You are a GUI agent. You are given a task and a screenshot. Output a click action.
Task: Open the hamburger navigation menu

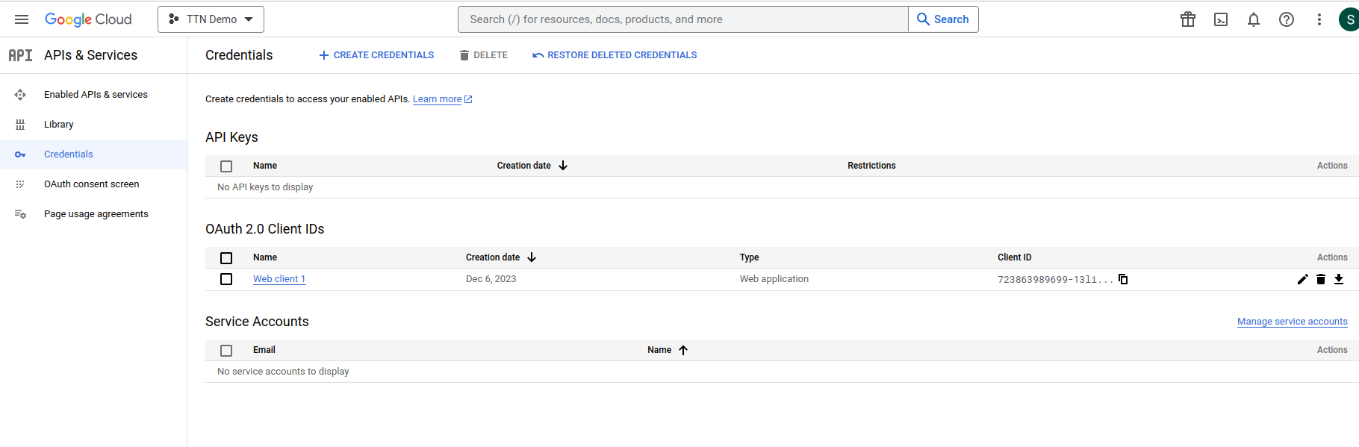coord(22,19)
